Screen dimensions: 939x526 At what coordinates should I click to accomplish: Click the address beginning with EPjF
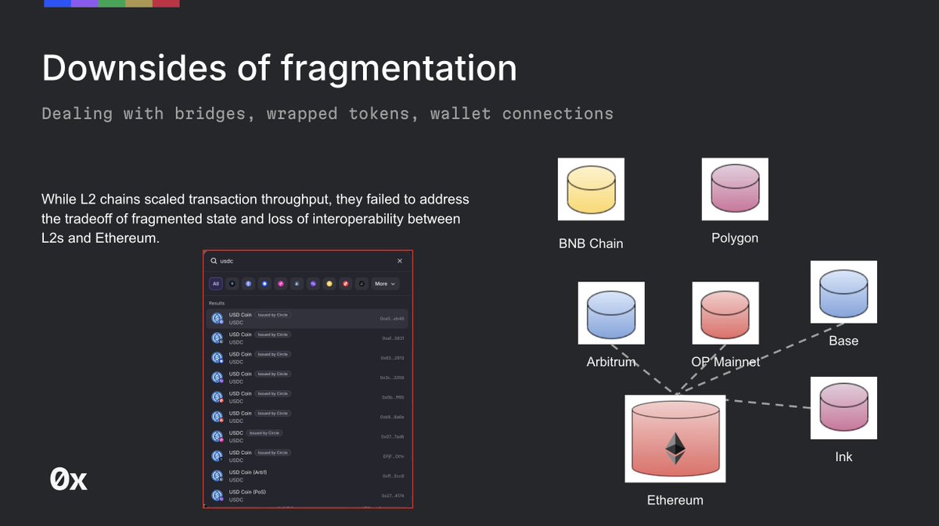(x=393, y=456)
